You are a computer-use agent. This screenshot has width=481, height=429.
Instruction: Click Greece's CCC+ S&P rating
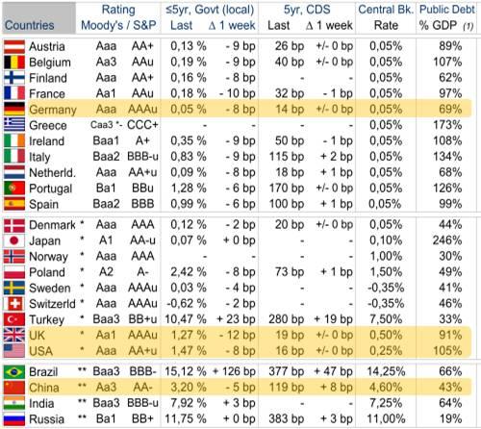coord(142,125)
